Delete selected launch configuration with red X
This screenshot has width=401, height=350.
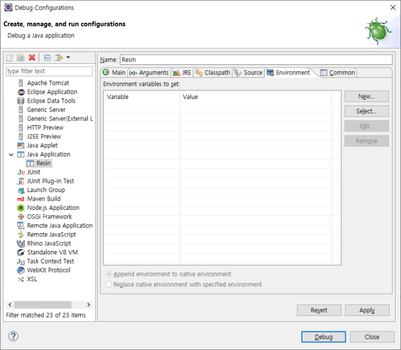point(32,58)
